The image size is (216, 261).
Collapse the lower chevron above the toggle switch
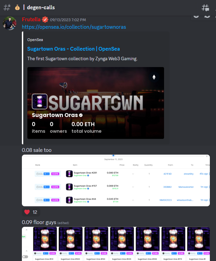coord(27,251)
